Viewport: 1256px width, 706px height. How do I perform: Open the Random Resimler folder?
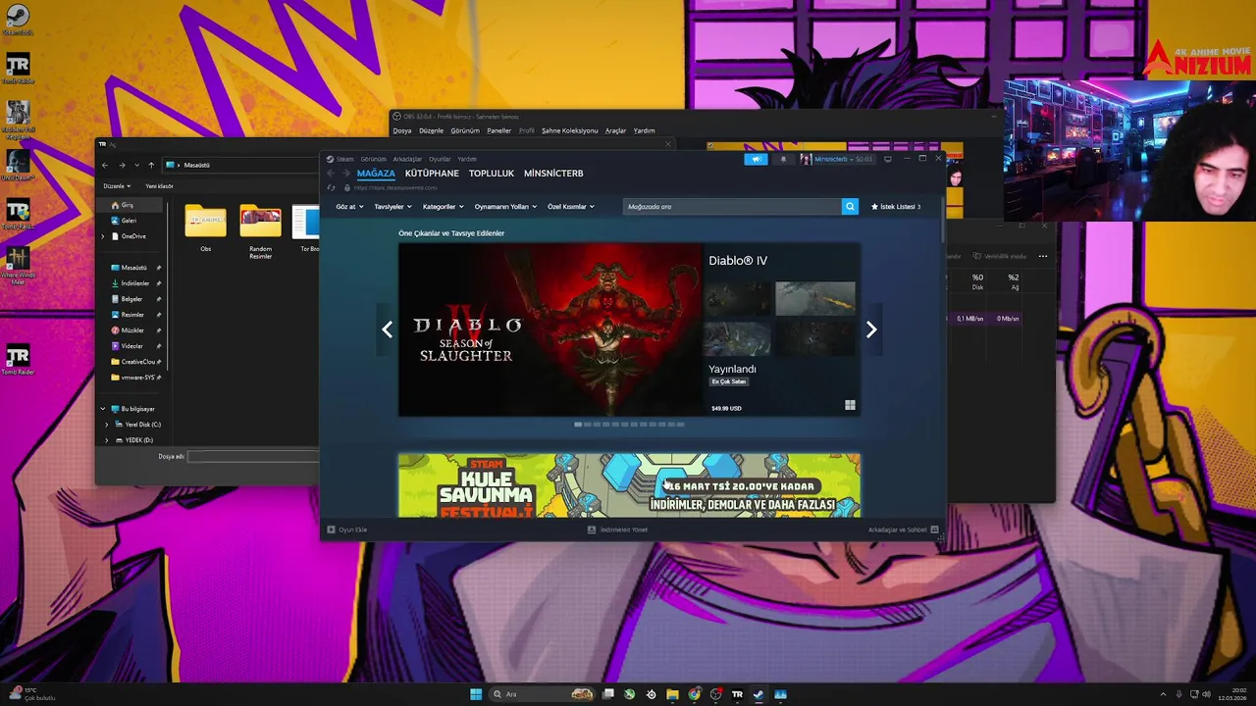point(260,230)
